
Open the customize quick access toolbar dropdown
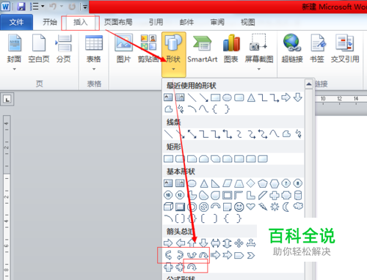pyautogui.click(x=85, y=7)
